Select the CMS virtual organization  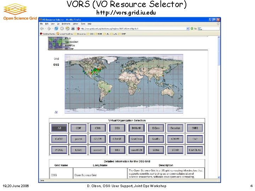pos(98,128)
